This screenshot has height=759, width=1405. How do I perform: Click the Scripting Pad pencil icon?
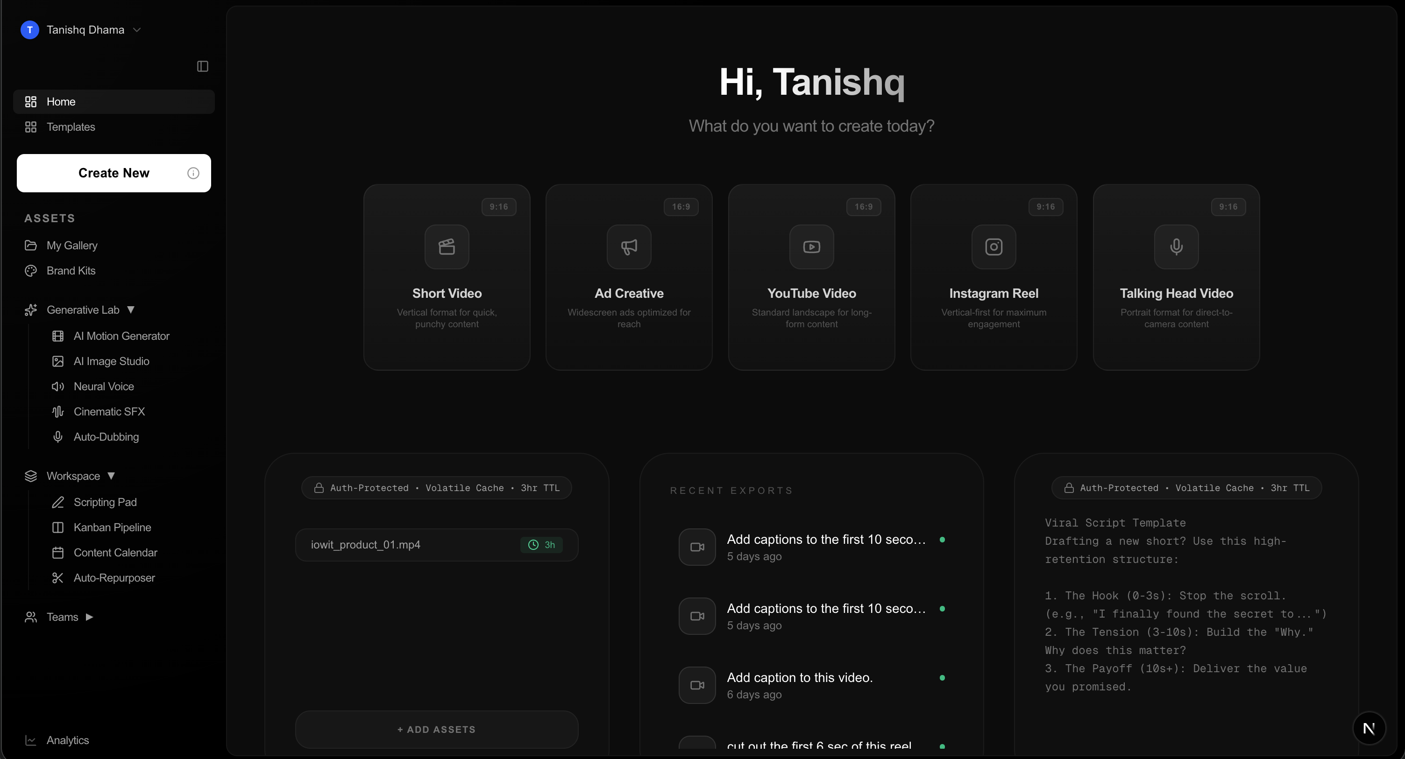point(58,502)
